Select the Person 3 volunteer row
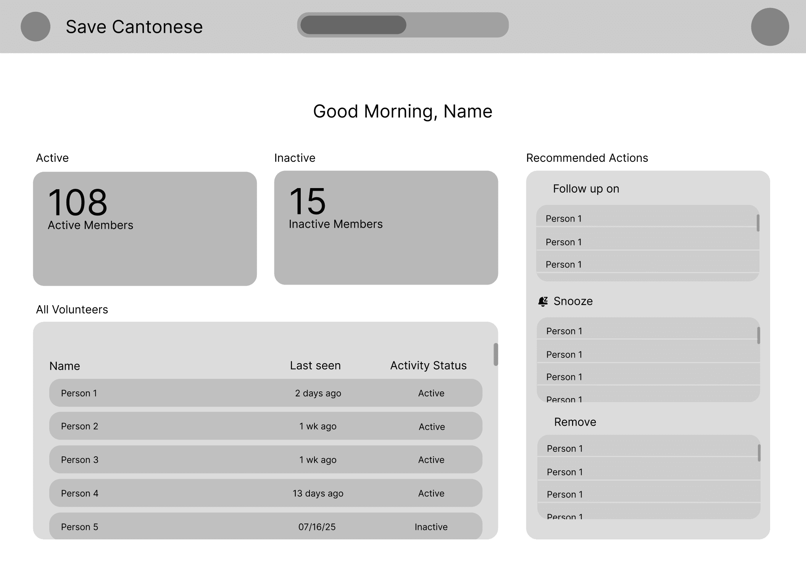 (x=266, y=460)
